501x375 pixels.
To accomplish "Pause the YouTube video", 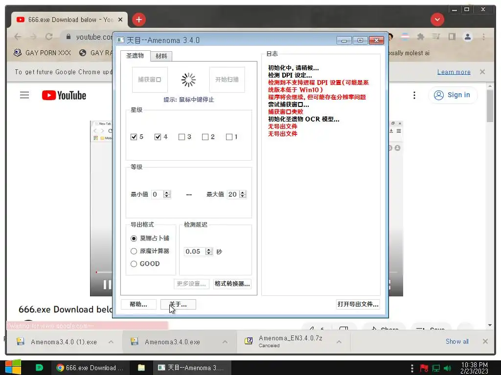I will [107, 285].
